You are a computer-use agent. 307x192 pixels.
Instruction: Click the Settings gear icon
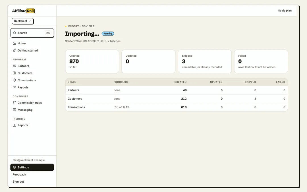pyautogui.click(x=14, y=167)
